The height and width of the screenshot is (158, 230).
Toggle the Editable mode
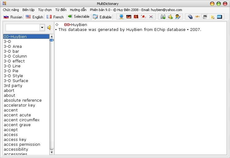tap(102, 17)
